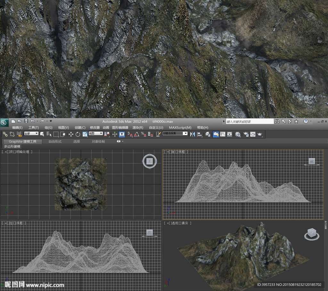The image size is (328, 291).
Task: Toggle the 3D Snaps button
Action: (x=130, y=134)
